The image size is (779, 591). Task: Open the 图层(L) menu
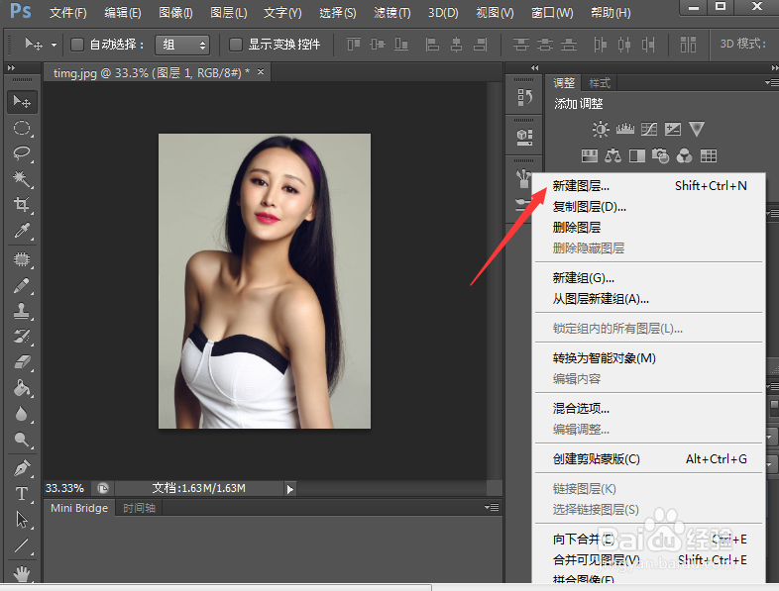[229, 13]
